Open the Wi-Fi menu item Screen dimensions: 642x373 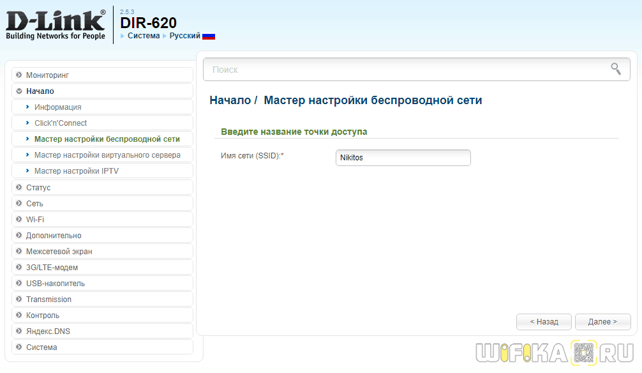(102, 219)
